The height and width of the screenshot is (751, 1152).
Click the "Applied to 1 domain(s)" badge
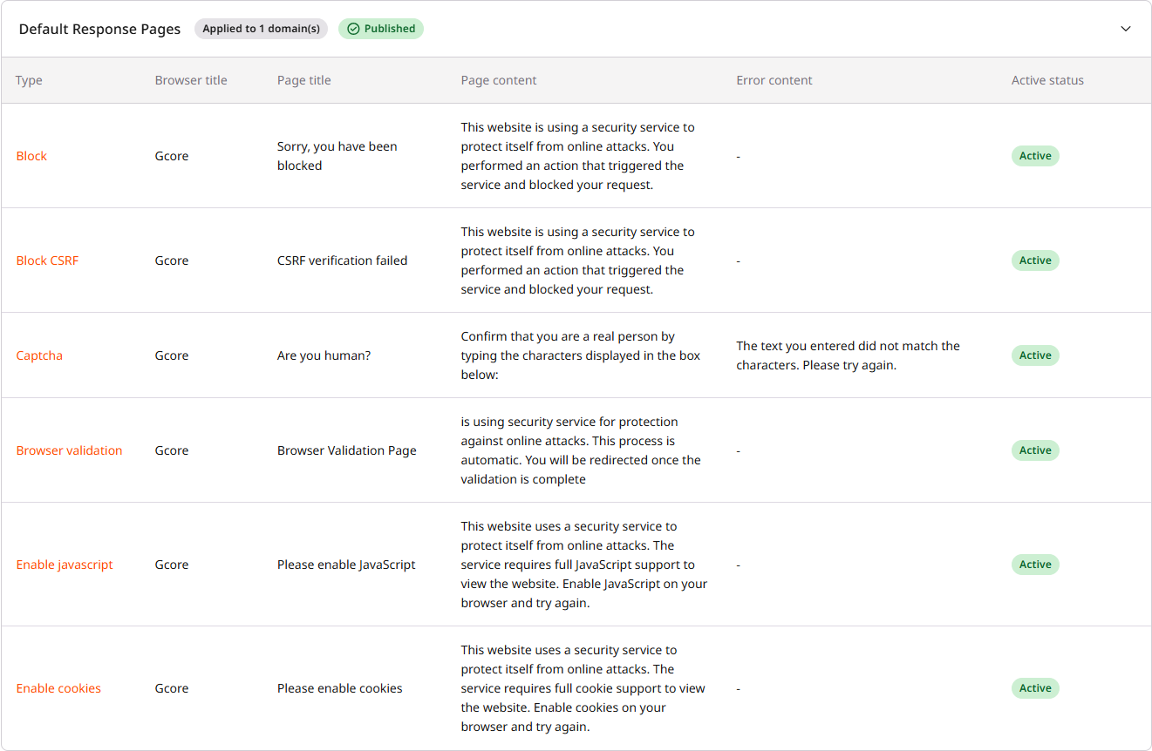coord(261,28)
